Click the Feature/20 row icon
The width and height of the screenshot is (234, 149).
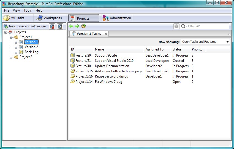tap(72, 55)
